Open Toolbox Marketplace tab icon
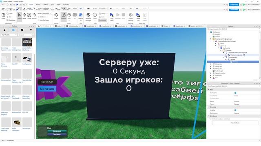Image resolution: width=261 pixels, height=146 pixels. (x=4, y=30)
